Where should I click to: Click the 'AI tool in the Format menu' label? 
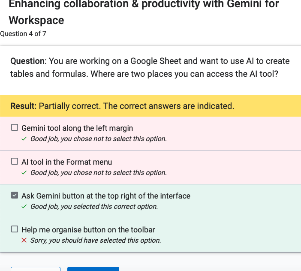(x=66, y=162)
